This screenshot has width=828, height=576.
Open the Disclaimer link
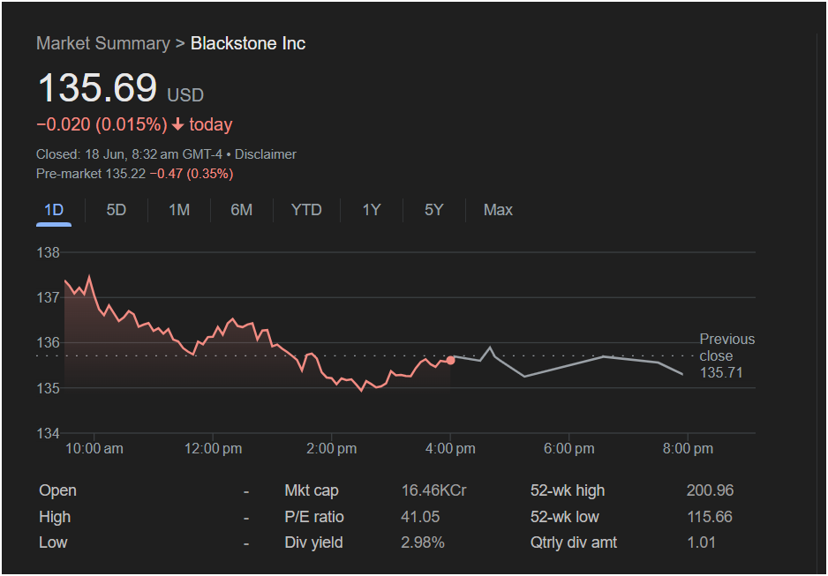pos(265,154)
